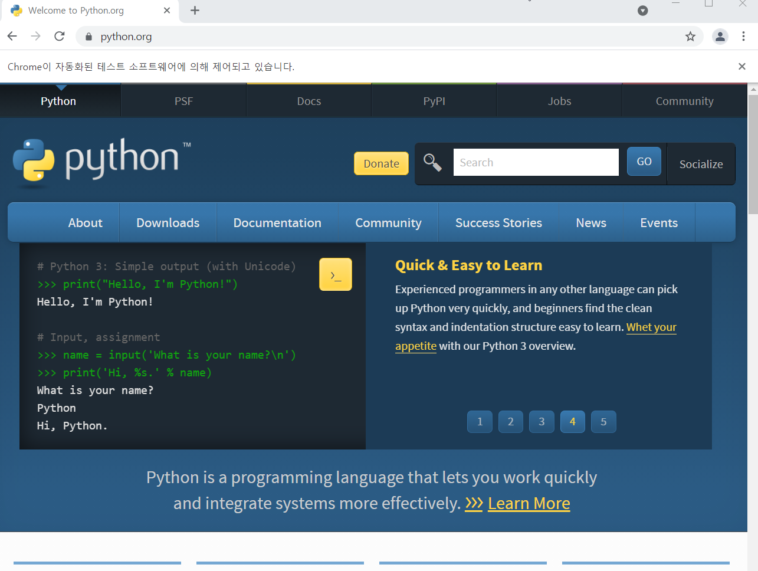
Task: Click the python.org address bar
Action: coord(389,37)
